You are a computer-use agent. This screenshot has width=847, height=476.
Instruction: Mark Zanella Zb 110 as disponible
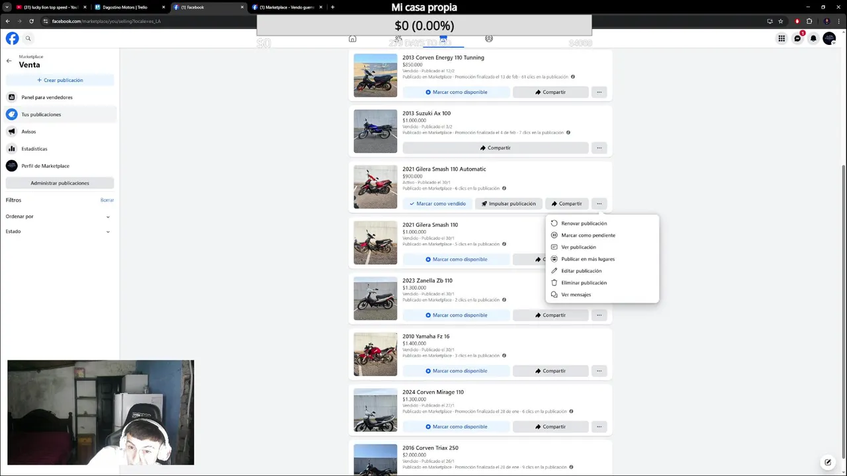point(456,315)
